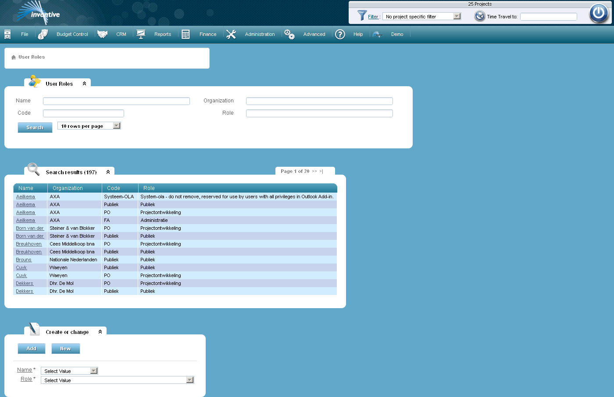Open the Finance menu

click(208, 34)
